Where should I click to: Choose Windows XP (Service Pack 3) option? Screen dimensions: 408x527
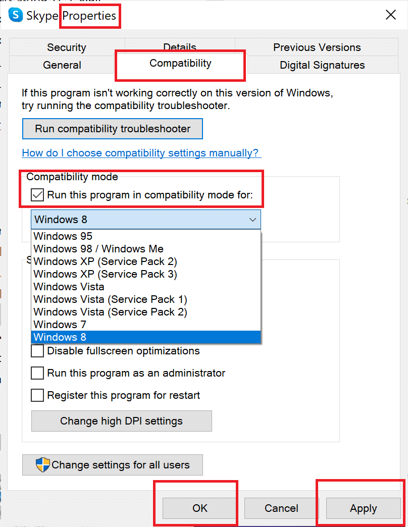pos(105,274)
